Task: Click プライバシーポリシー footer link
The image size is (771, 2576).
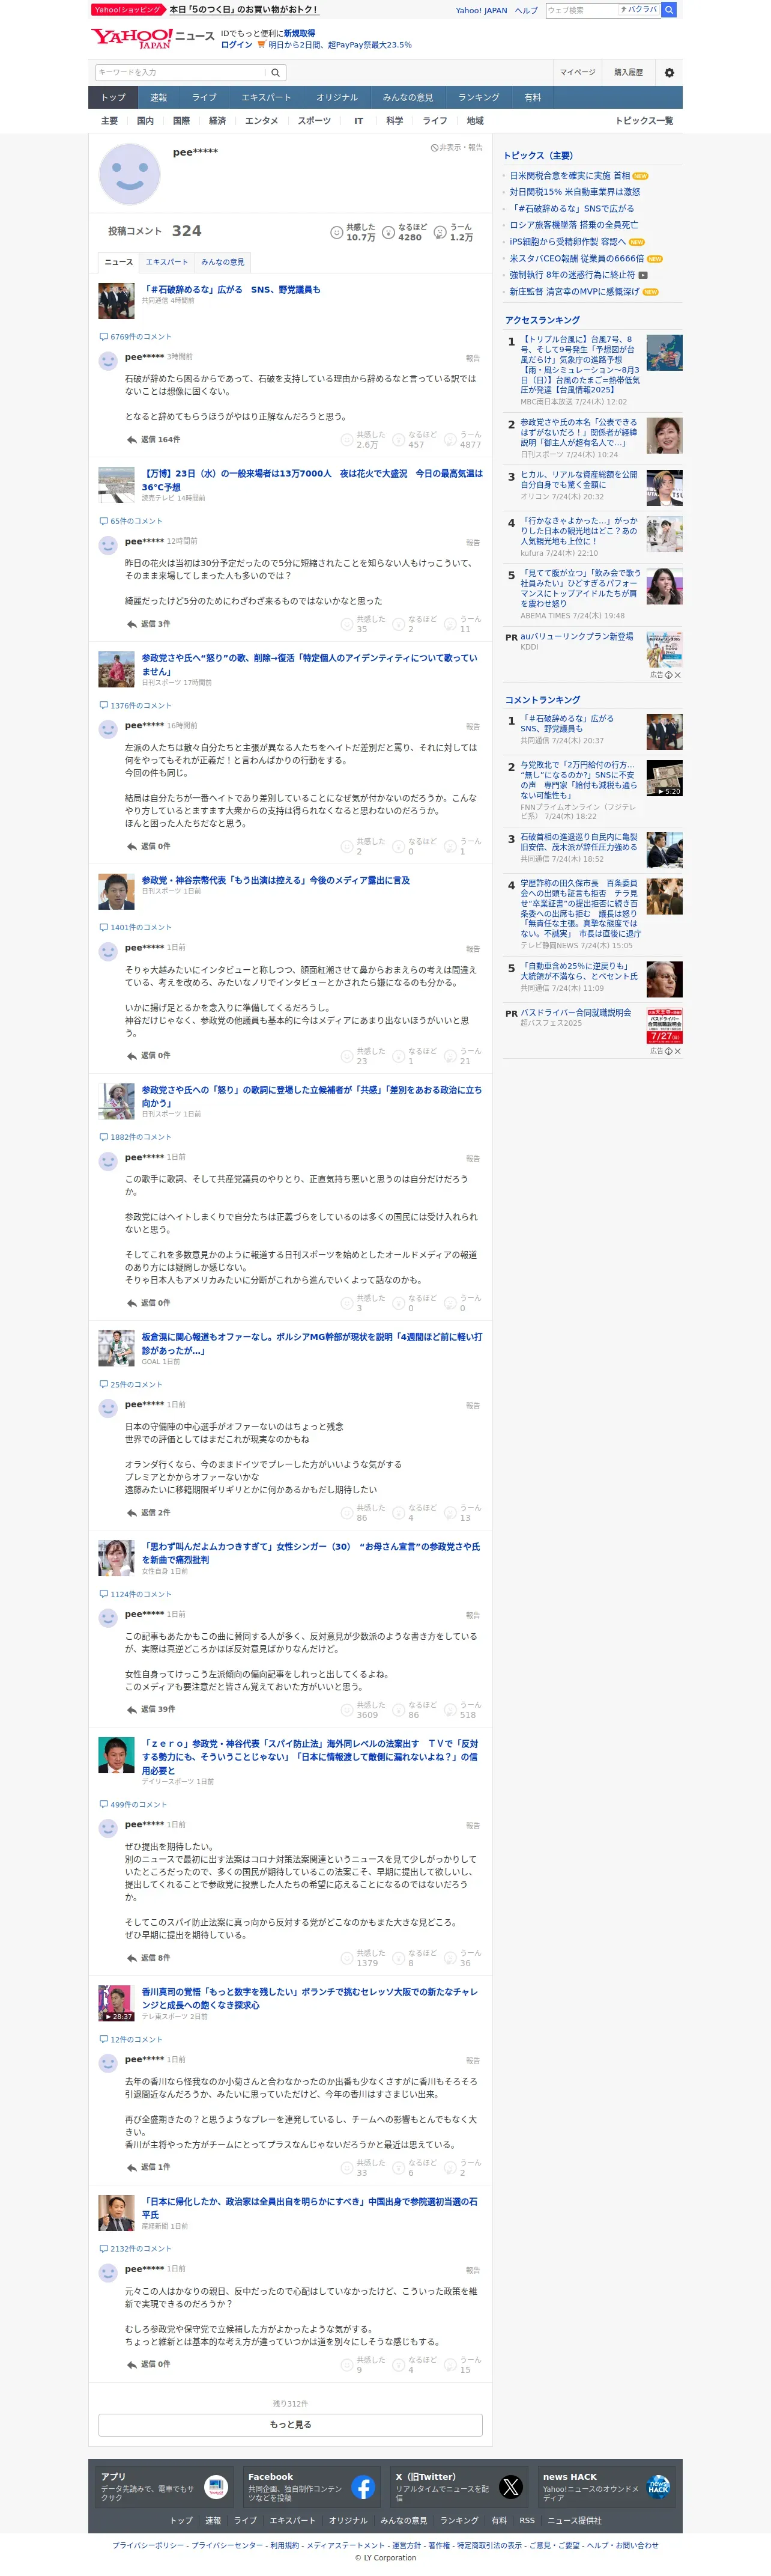Action: coord(148,2545)
